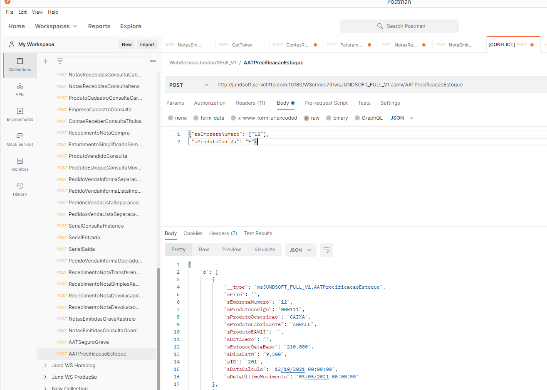This screenshot has height=390, width=547.
Task: Open the response Headers (7) tab
Action: point(223,233)
